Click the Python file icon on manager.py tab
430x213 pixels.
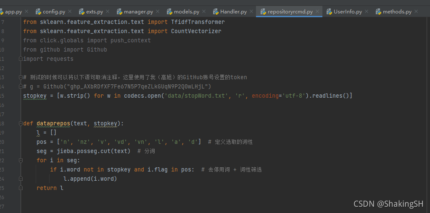tap(119, 12)
